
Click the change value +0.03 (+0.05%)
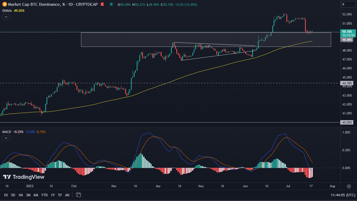tap(187, 5)
